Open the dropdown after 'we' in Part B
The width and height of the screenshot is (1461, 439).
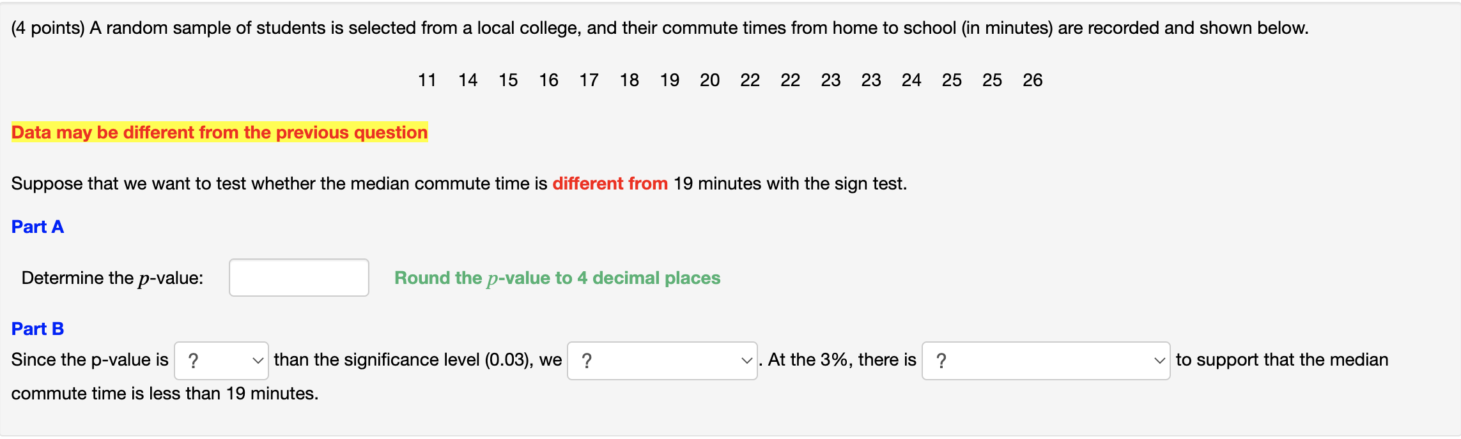click(661, 361)
